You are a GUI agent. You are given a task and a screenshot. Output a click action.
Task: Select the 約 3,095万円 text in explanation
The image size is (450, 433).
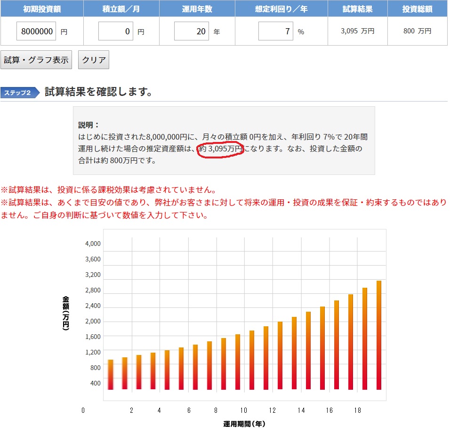point(220,149)
